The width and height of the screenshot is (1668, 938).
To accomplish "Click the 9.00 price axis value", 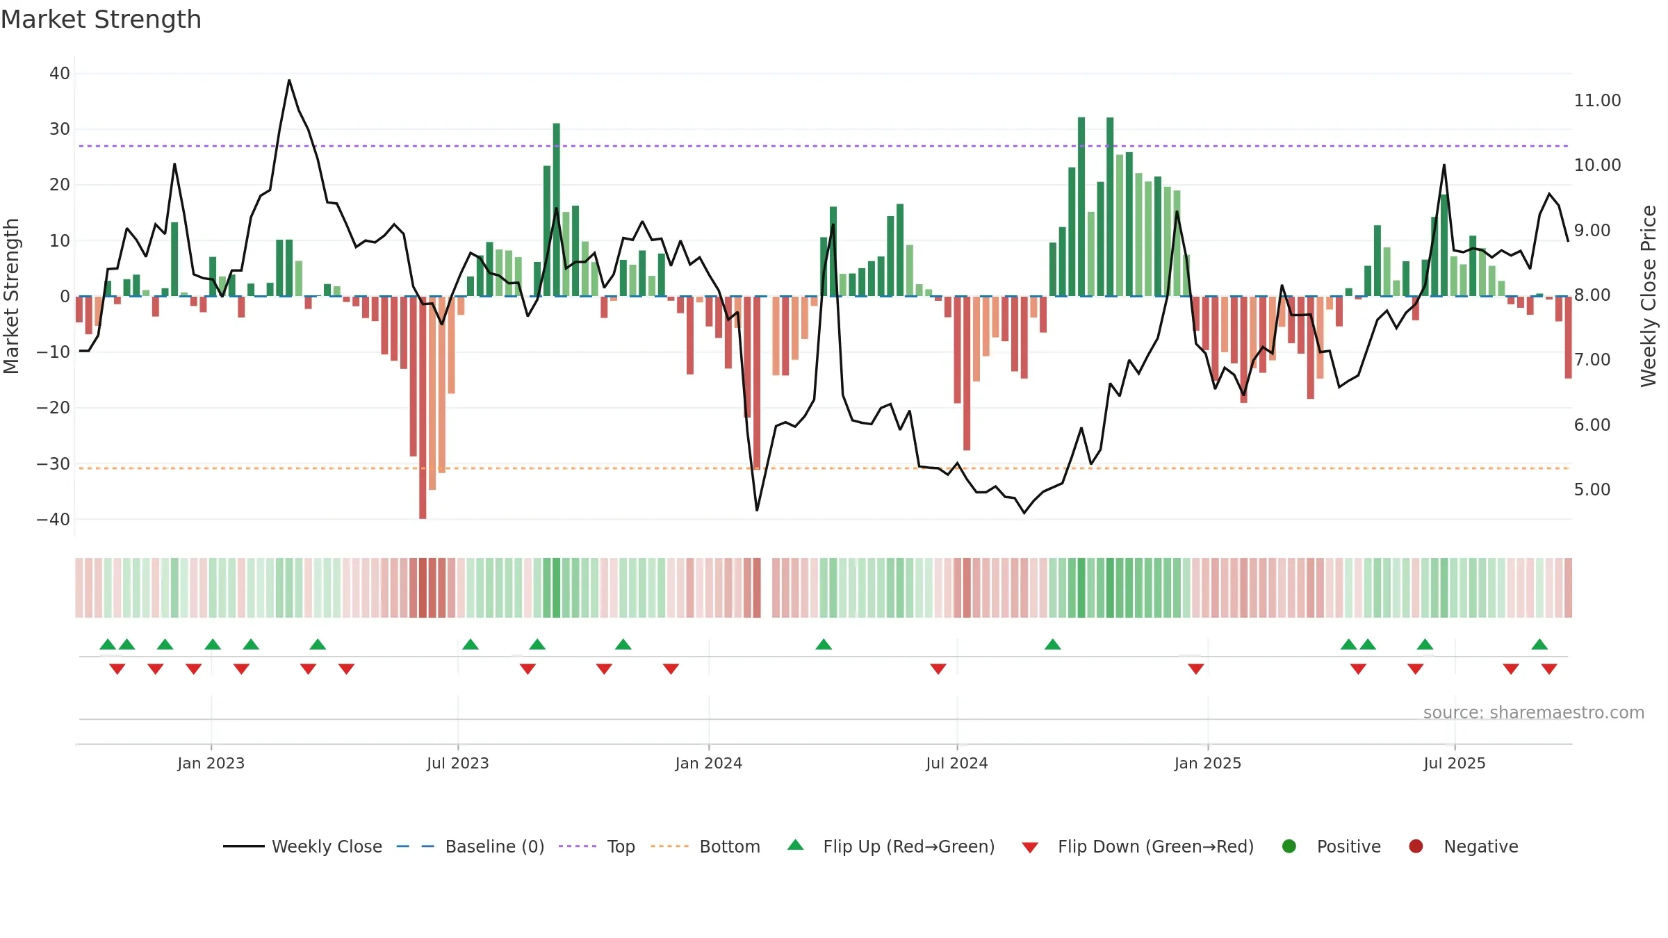I will (x=1592, y=231).
